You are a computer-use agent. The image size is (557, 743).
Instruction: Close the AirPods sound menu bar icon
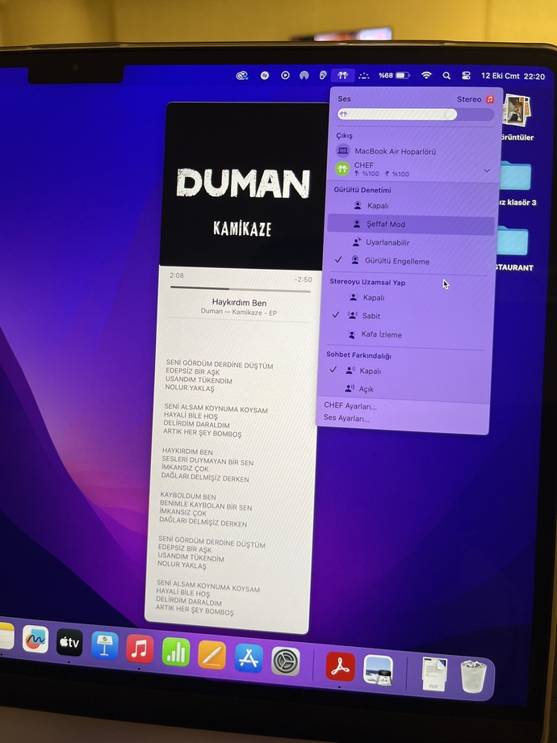[x=343, y=75]
